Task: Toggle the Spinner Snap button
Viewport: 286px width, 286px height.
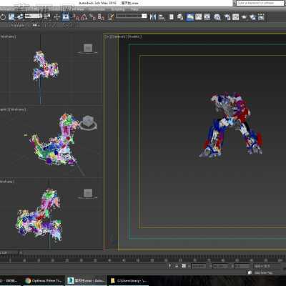Action: [x=101, y=17]
